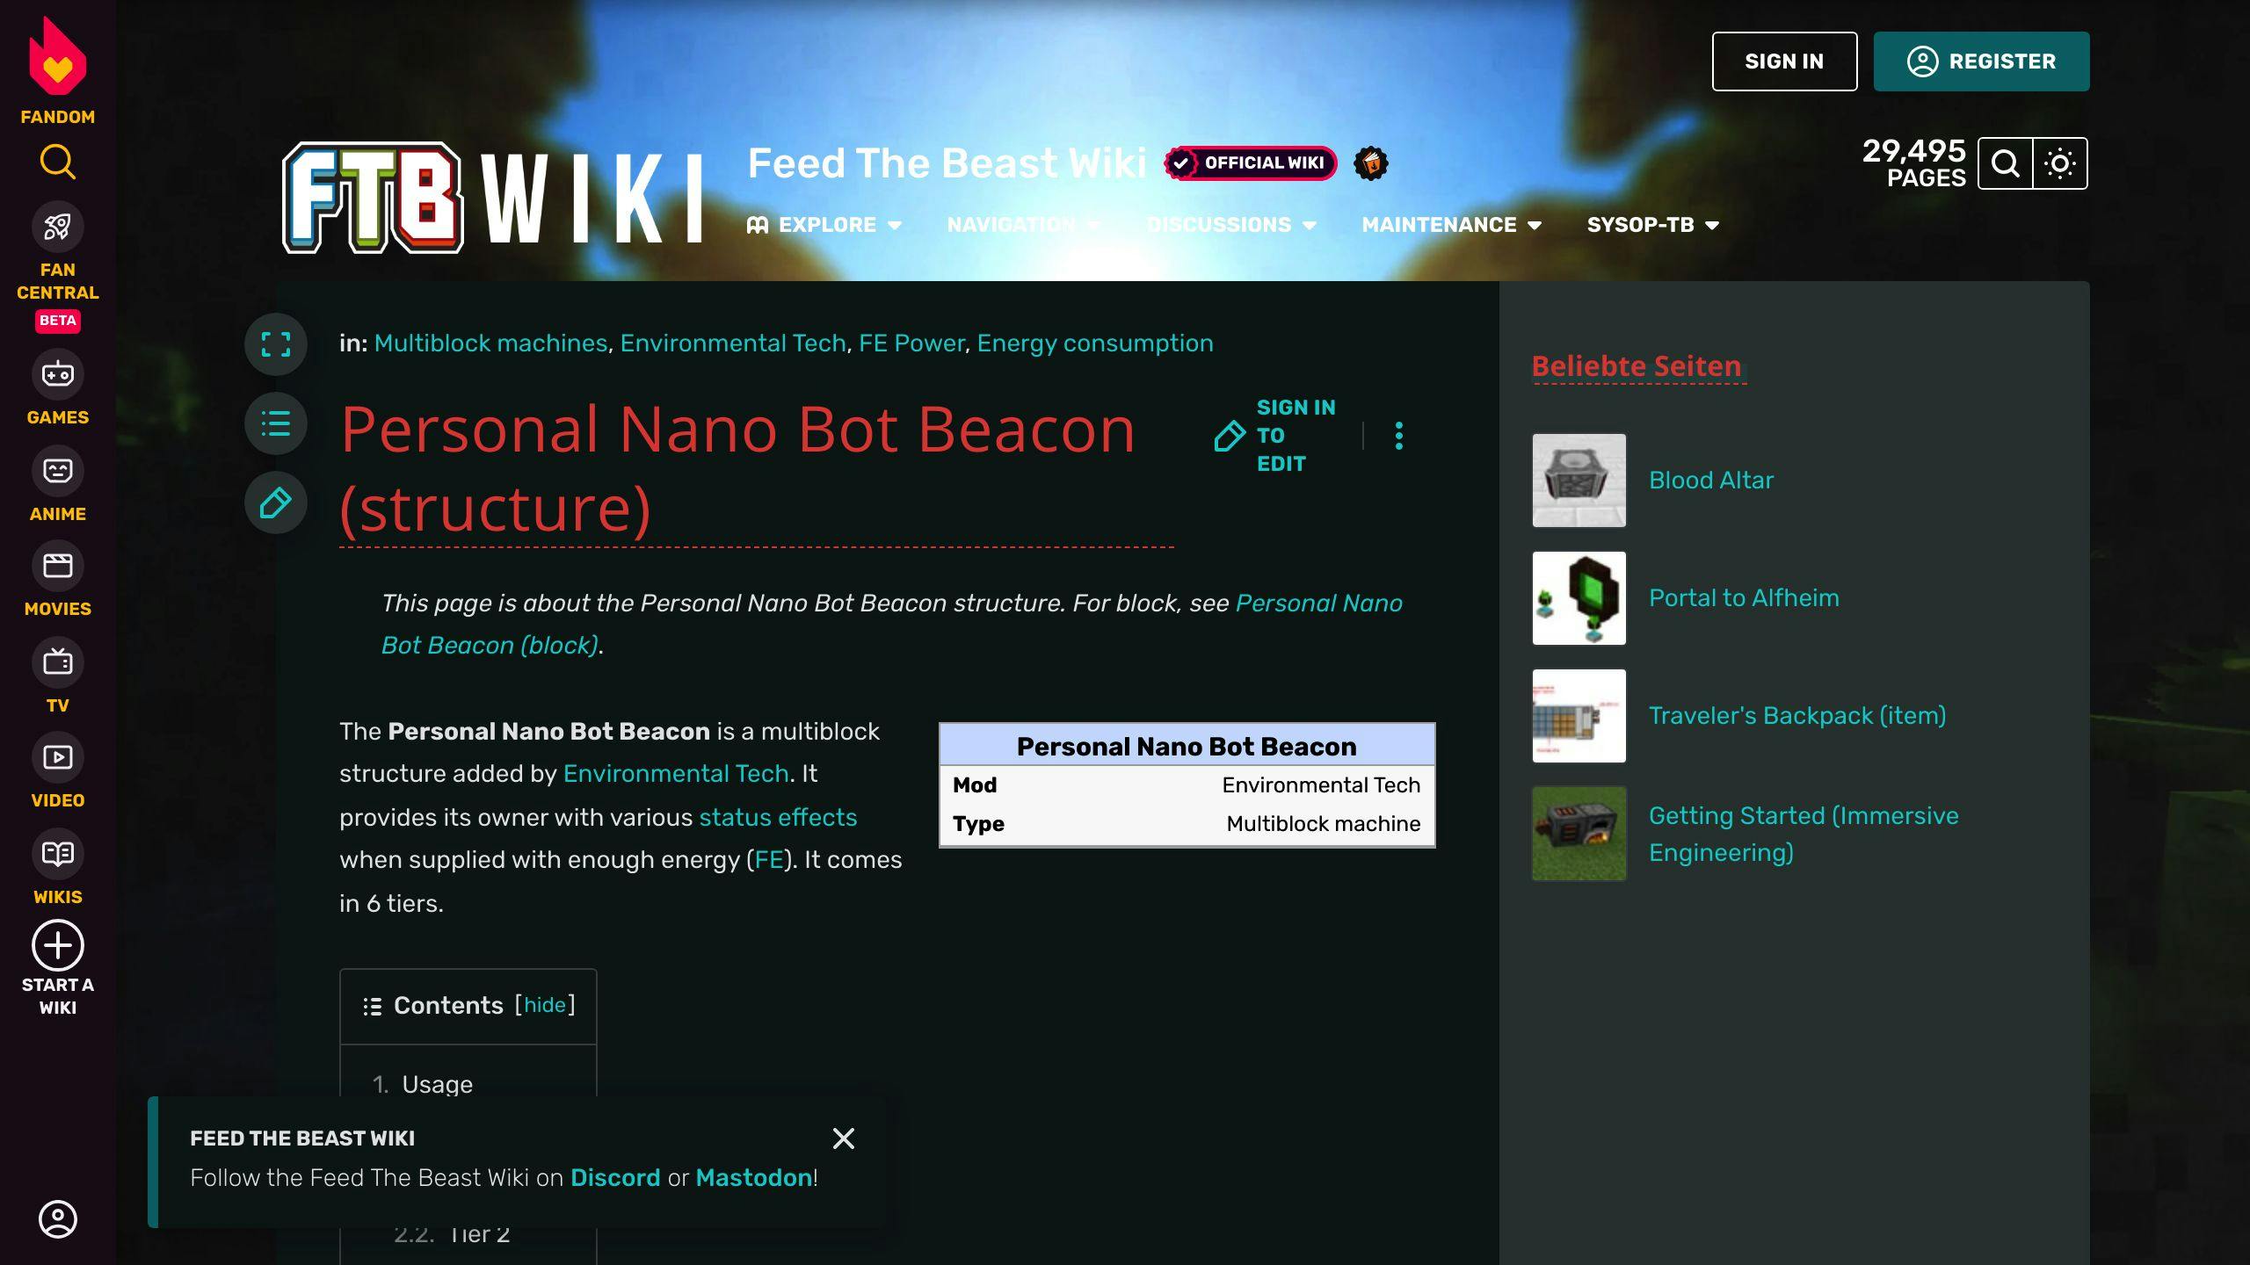Click the Feed The Beast Wiki title
The width and height of the screenshot is (2250, 1265).
coord(947,163)
